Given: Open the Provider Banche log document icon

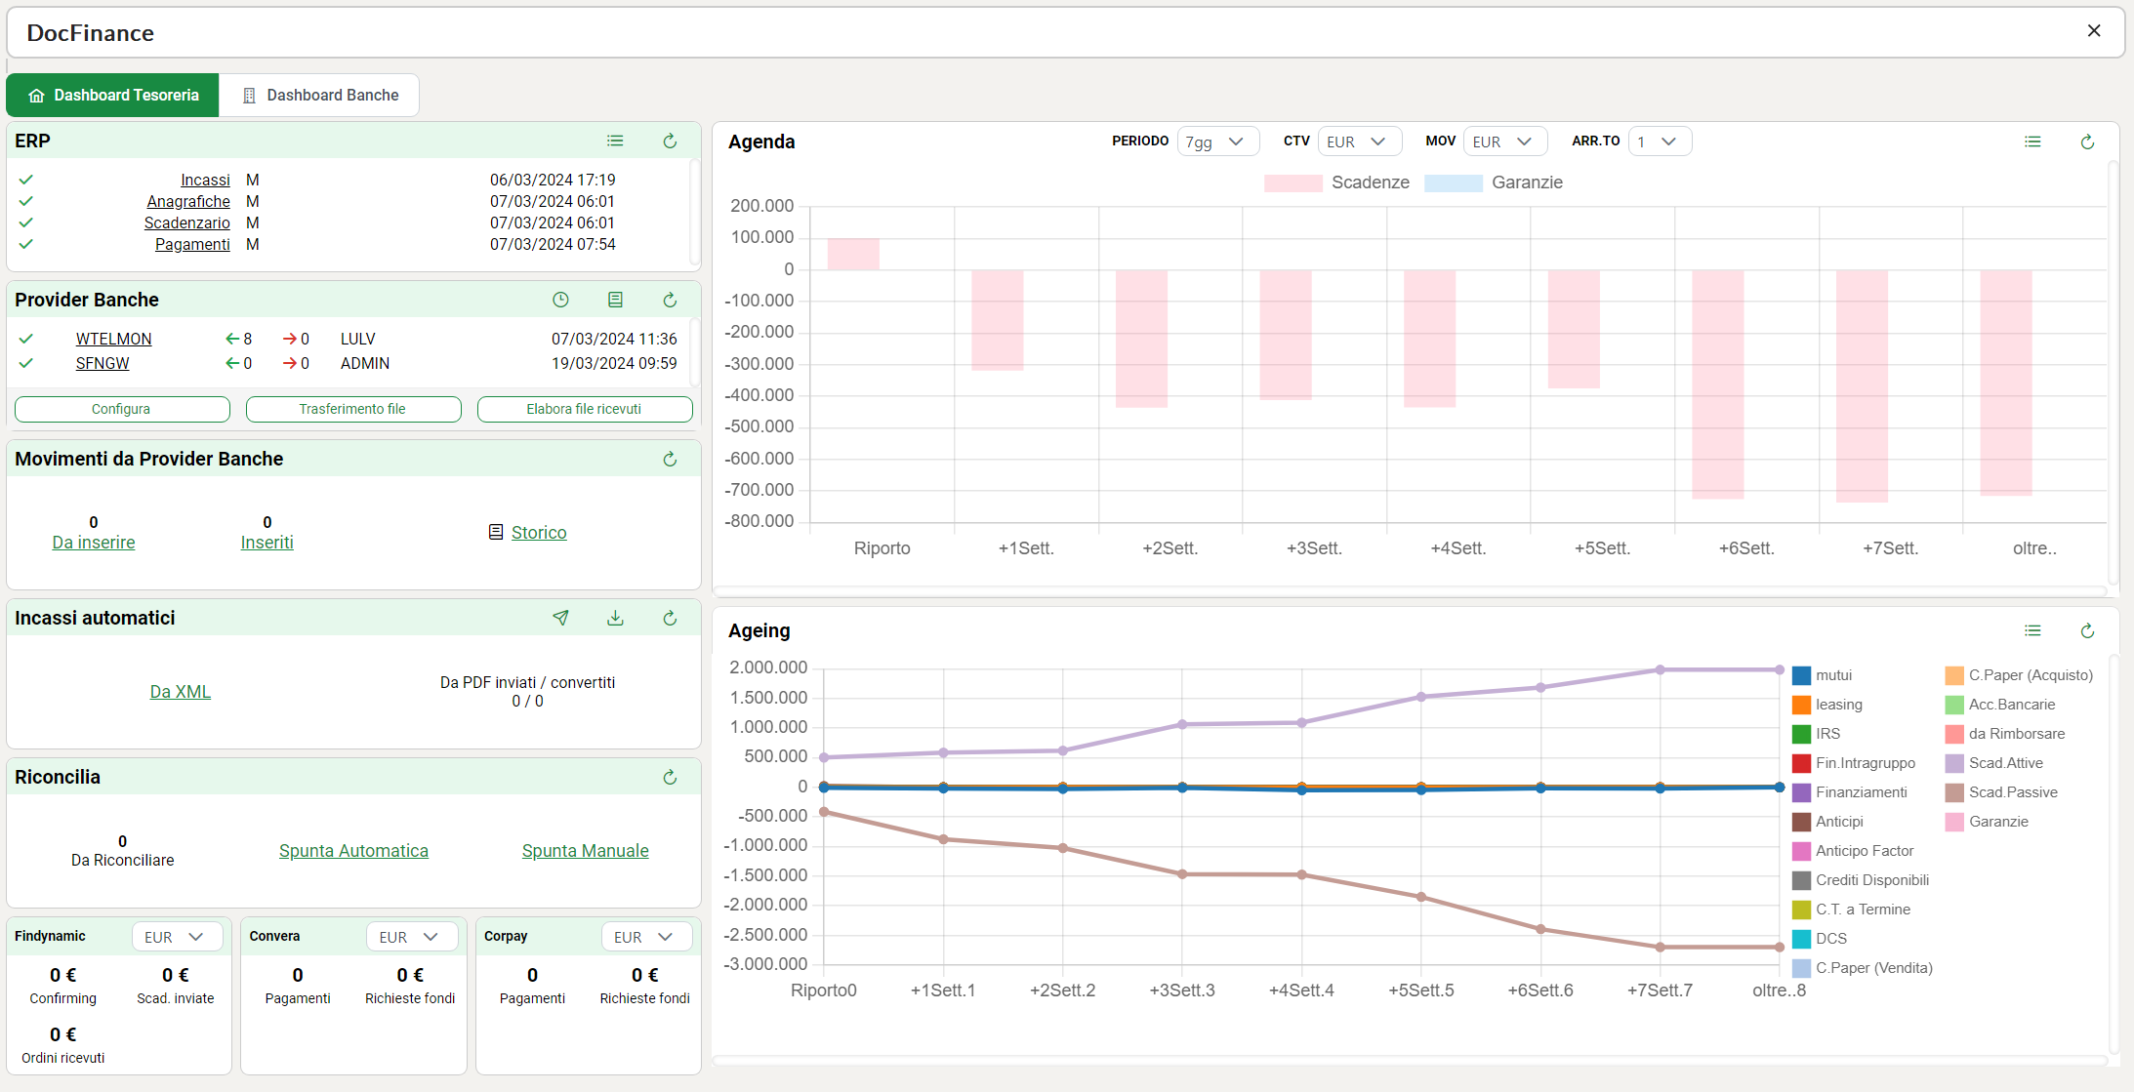Looking at the screenshot, I should pyautogui.click(x=615, y=300).
